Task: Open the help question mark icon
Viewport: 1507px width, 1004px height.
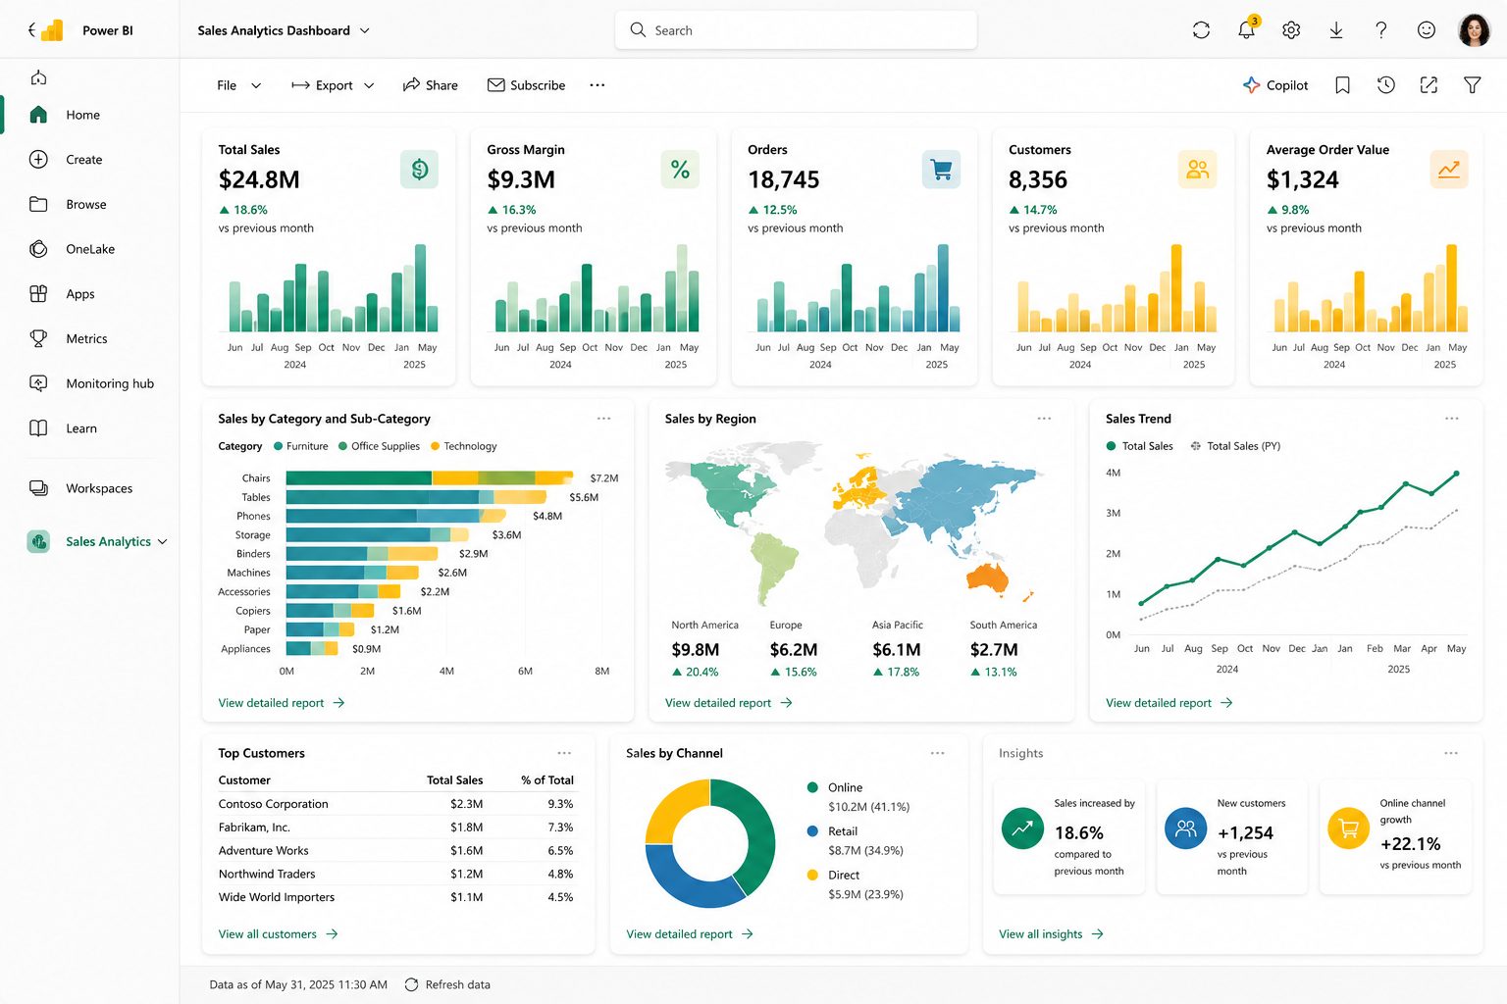Action: click(1381, 30)
